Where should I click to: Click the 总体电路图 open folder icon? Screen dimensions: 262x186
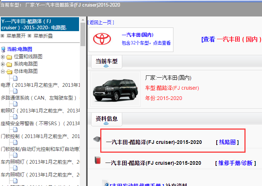pos(10,72)
